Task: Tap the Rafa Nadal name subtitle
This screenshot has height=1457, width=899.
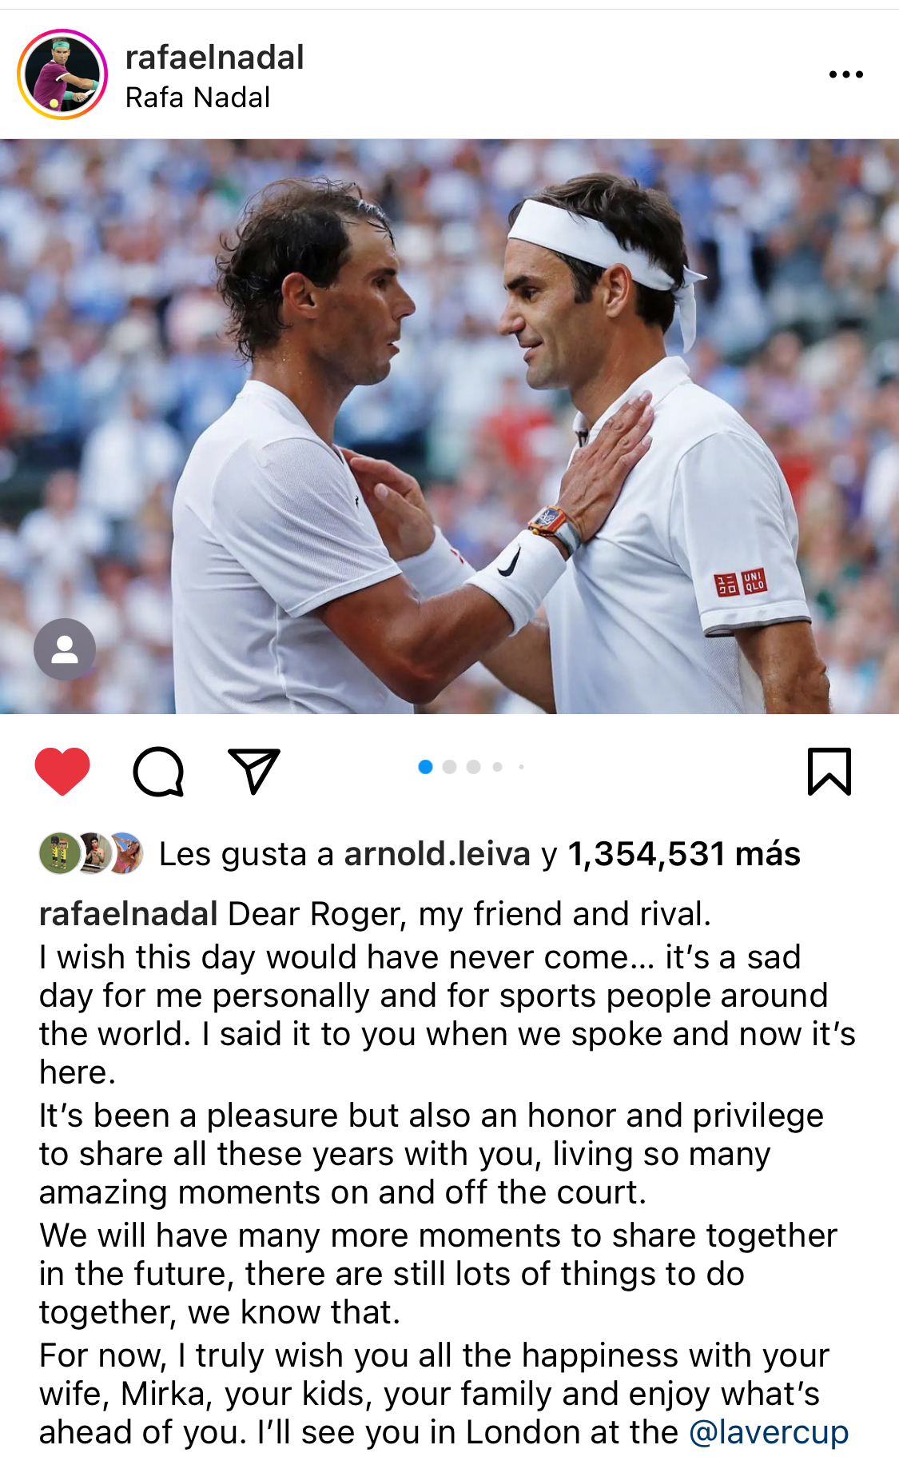Action: [x=197, y=98]
